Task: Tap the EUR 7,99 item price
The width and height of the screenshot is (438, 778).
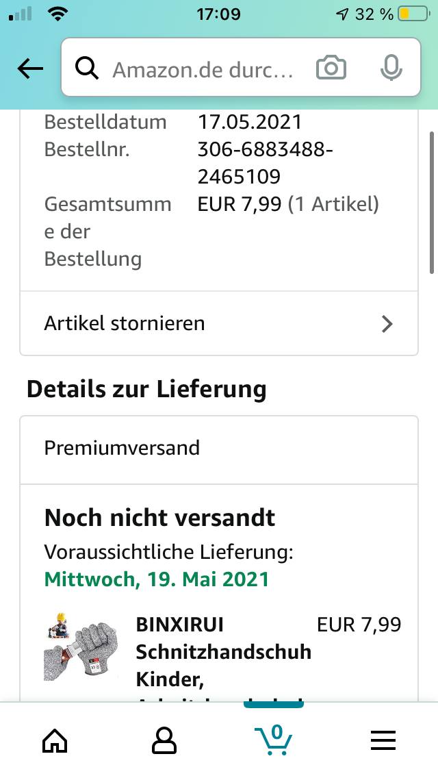Action: 359,625
